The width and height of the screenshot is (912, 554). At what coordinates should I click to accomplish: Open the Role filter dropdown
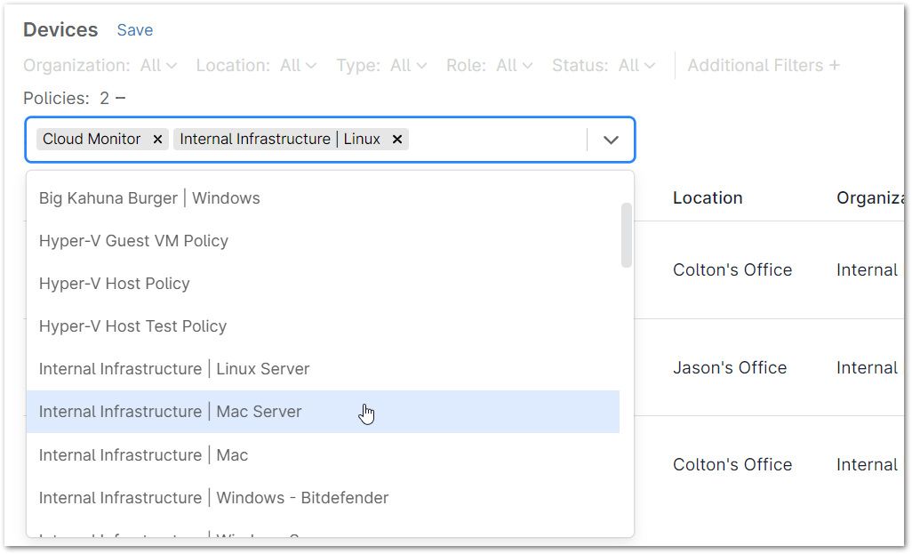(x=514, y=65)
